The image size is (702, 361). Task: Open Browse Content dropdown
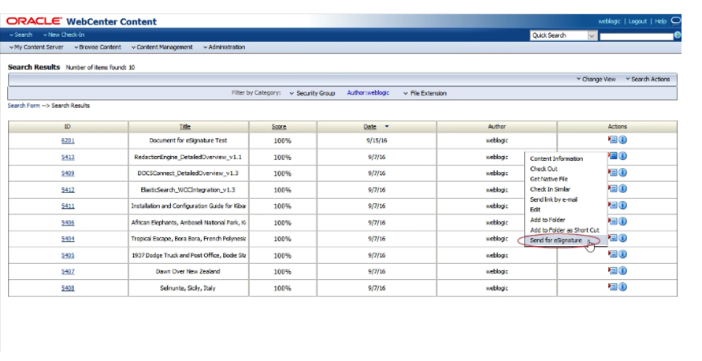pyautogui.click(x=98, y=47)
